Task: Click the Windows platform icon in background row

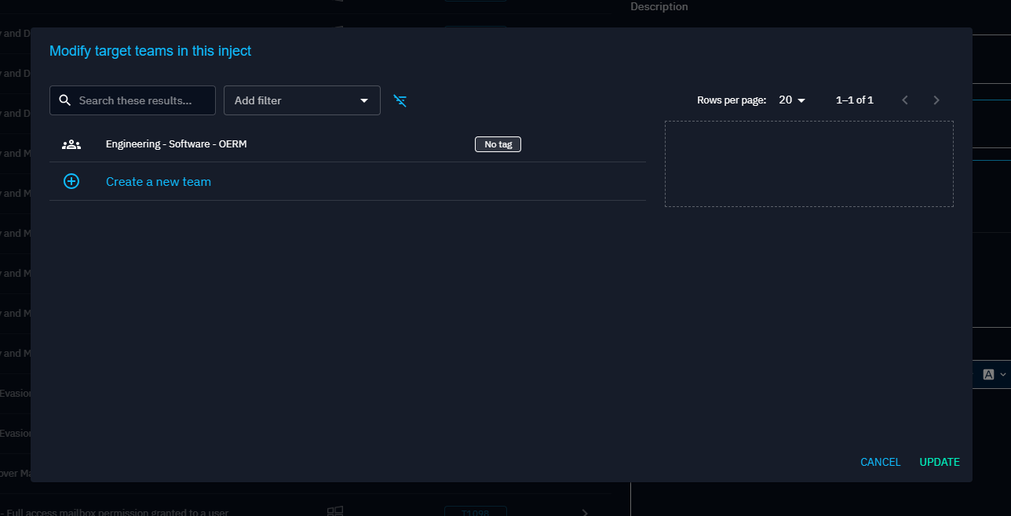Action: click(x=335, y=511)
